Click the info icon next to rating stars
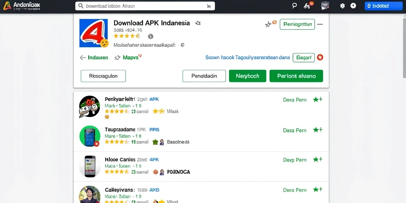 click(150, 36)
